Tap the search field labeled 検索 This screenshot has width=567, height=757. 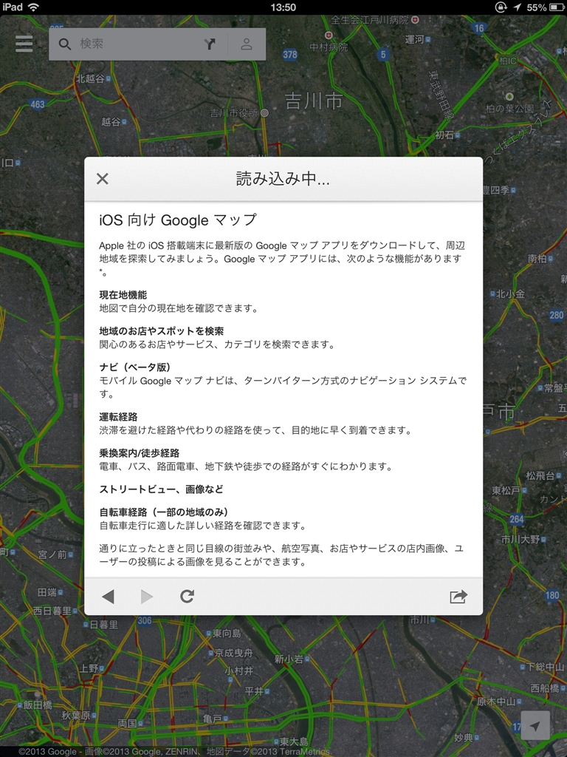click(126, 44)
